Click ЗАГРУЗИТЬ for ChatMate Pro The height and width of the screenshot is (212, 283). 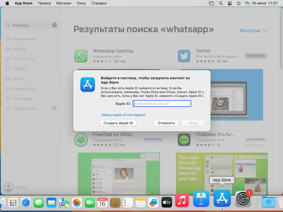[x=256, y=139]
